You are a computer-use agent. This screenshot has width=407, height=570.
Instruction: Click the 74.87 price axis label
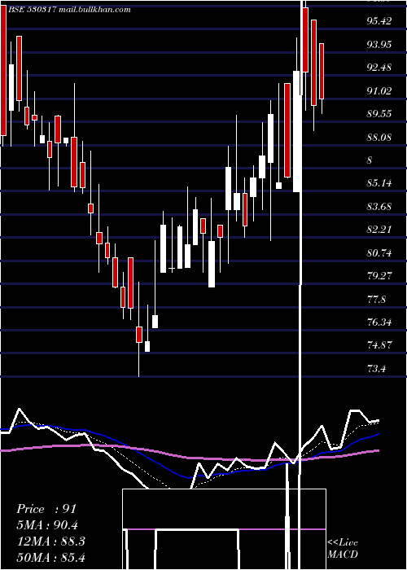(x=379, y=345)
